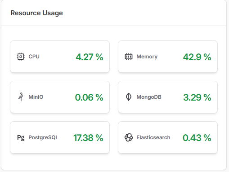Screen dimensions: 229x172
Task: Click the 0.06 % MinIO value
Action: [x=89, y=97]
